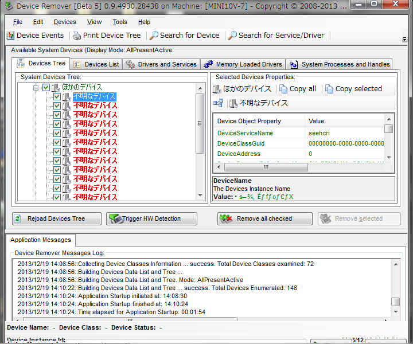This screenshot has height=344, width=413.
Task: Click the Device Remover title bar icon
Action: click(9, 6)
